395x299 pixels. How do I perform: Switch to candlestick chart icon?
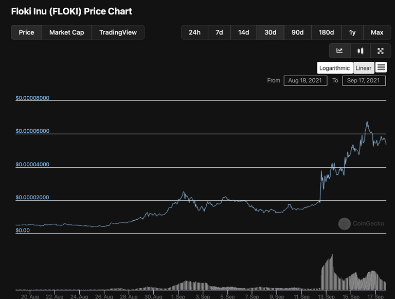pos(360,50)
